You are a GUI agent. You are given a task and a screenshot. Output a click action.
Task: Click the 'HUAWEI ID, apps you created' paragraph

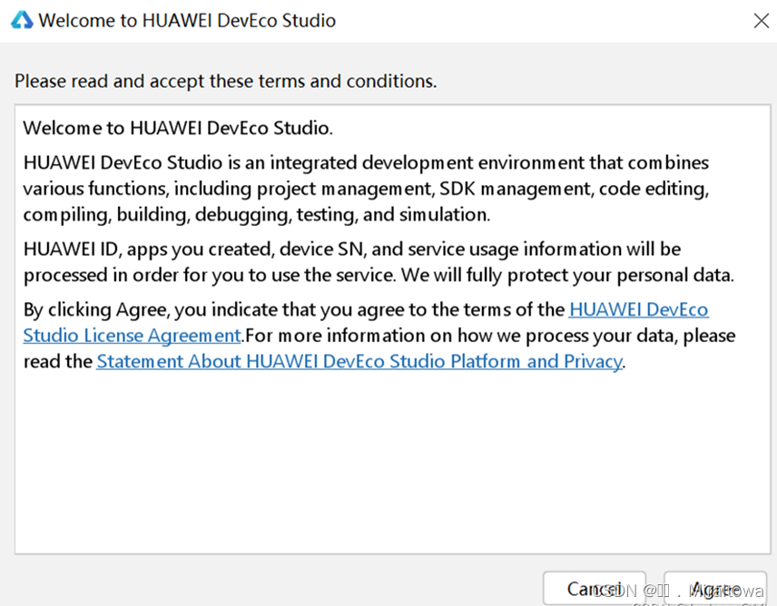[379, 262]
